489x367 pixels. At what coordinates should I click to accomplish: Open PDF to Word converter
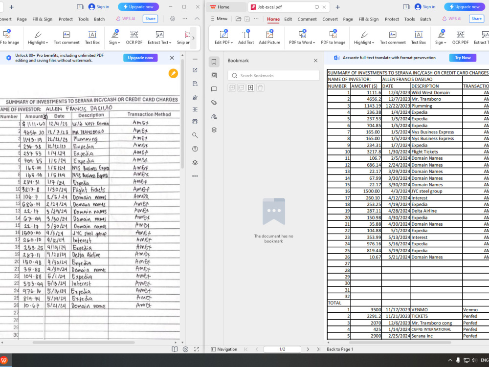tap(302, 38)
